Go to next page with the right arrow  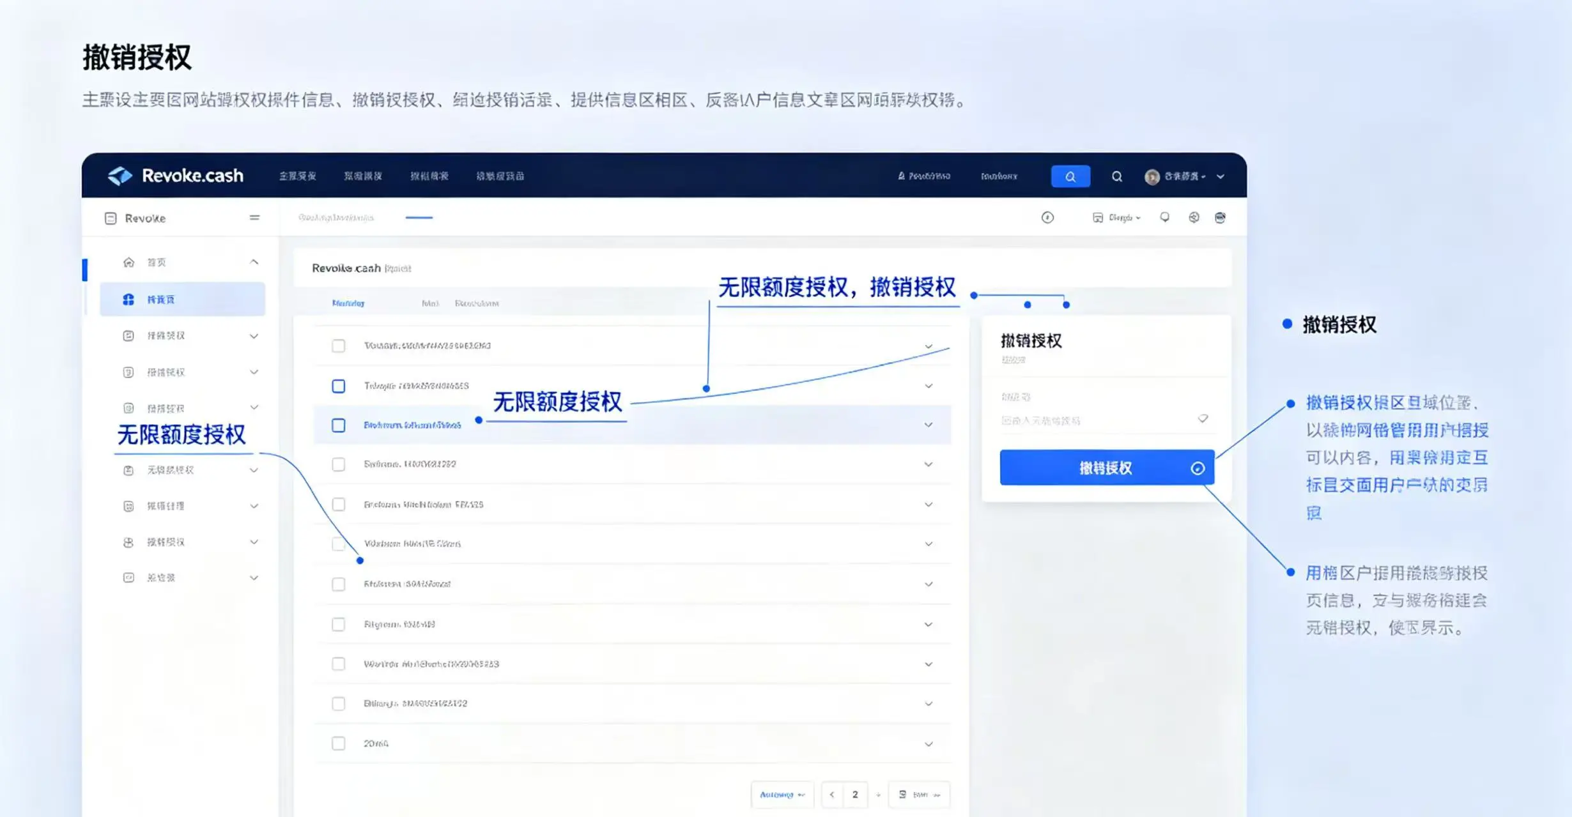(878, 795)
